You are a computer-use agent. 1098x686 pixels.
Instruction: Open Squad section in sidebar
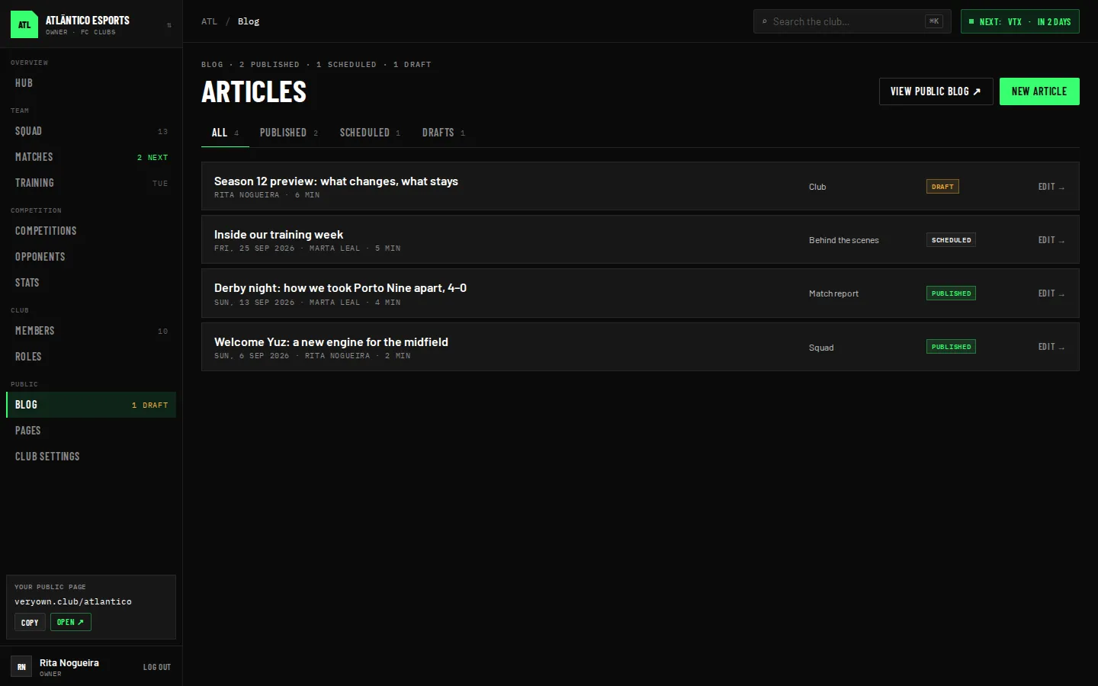click(x=91, y=131)
